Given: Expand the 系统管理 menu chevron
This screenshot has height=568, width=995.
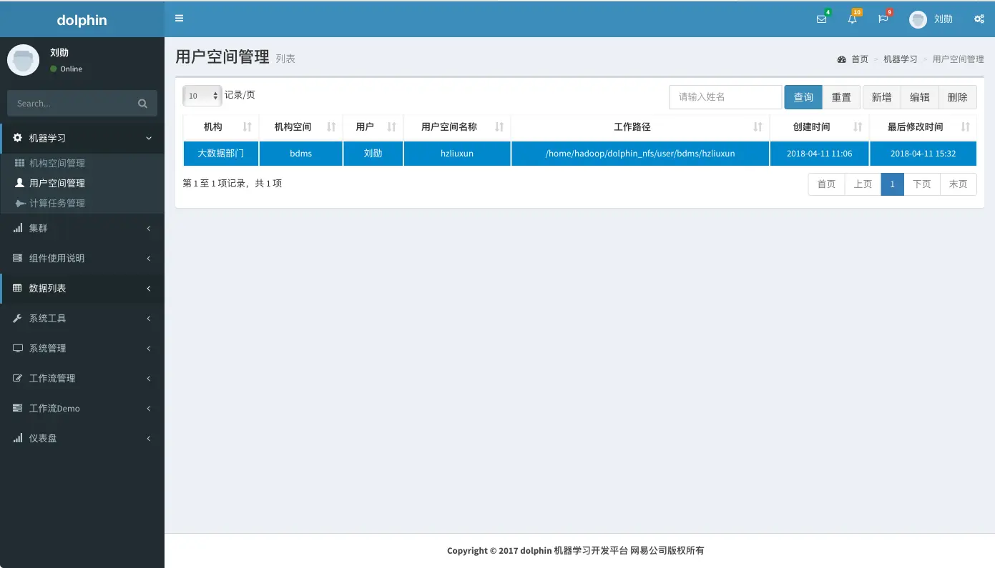Looking at the screenshot, I should 149,349.
